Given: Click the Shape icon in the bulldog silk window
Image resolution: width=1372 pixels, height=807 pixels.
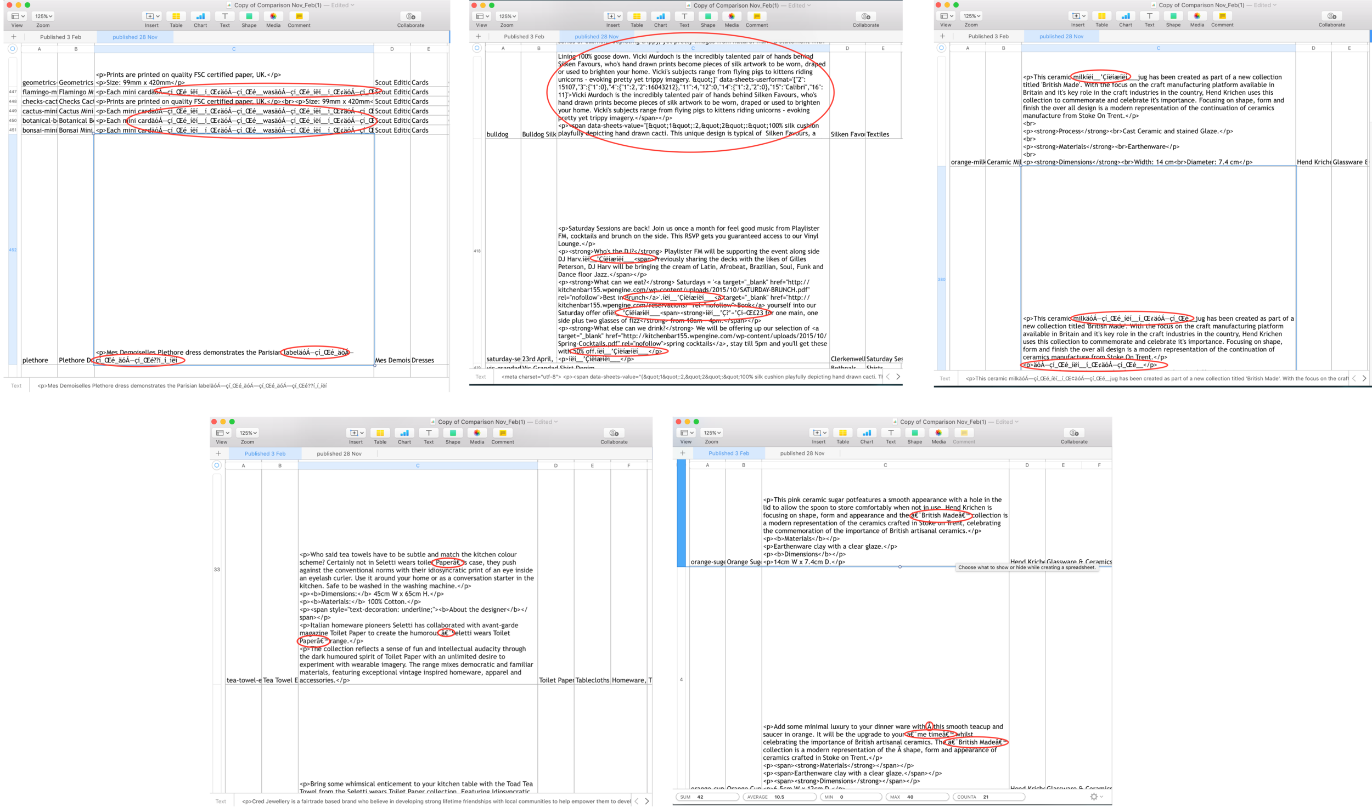Looking at the screenshot, I should pos(708,16).
